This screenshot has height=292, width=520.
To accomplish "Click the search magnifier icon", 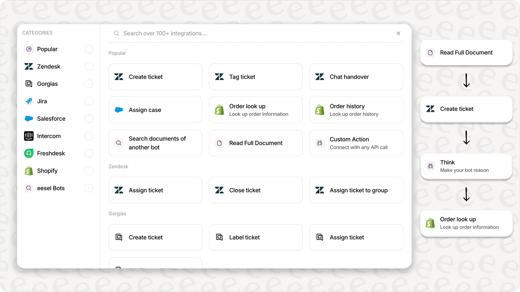I will tap(116, 33).
